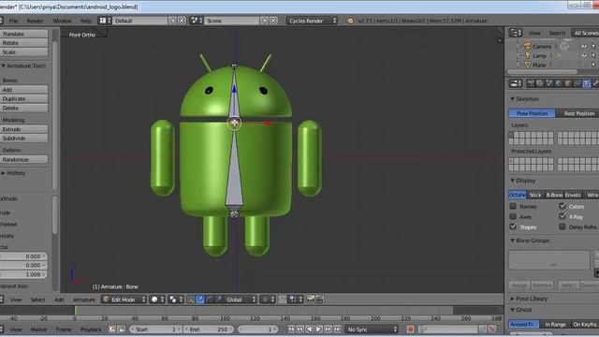This screenshot has width=599, height=337.
Task: Toggle Lamp visibility eye in outliner
Action: pyautogui.click(x=584, y=55)
